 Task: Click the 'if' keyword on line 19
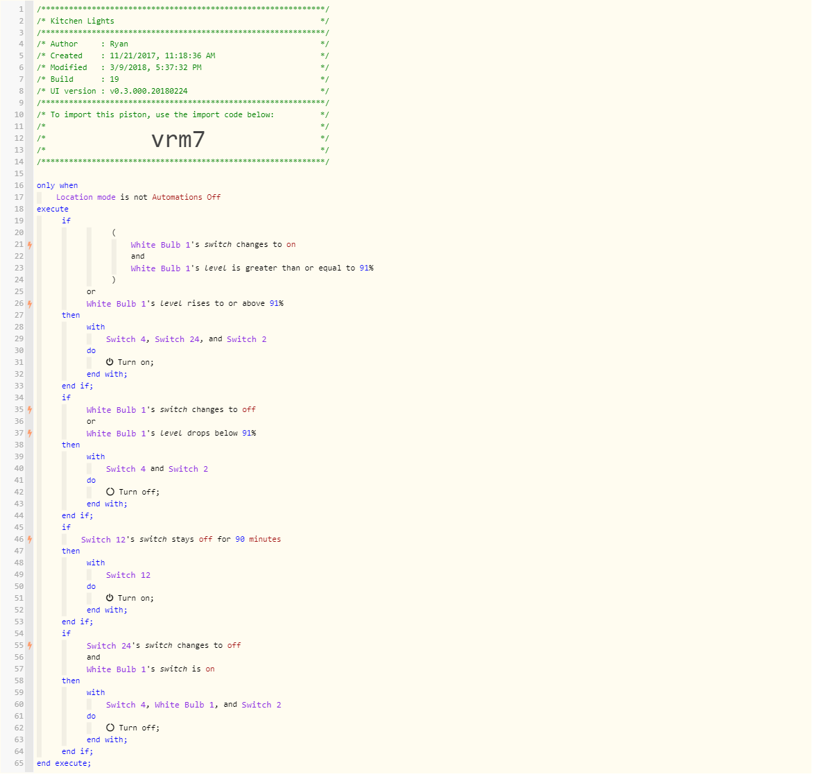pyautogui.click(x=66, y=221)
